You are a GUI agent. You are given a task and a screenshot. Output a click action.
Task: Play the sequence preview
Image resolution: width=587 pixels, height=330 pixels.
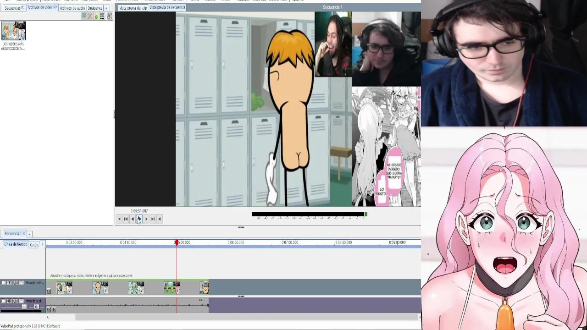click(139, 219)
